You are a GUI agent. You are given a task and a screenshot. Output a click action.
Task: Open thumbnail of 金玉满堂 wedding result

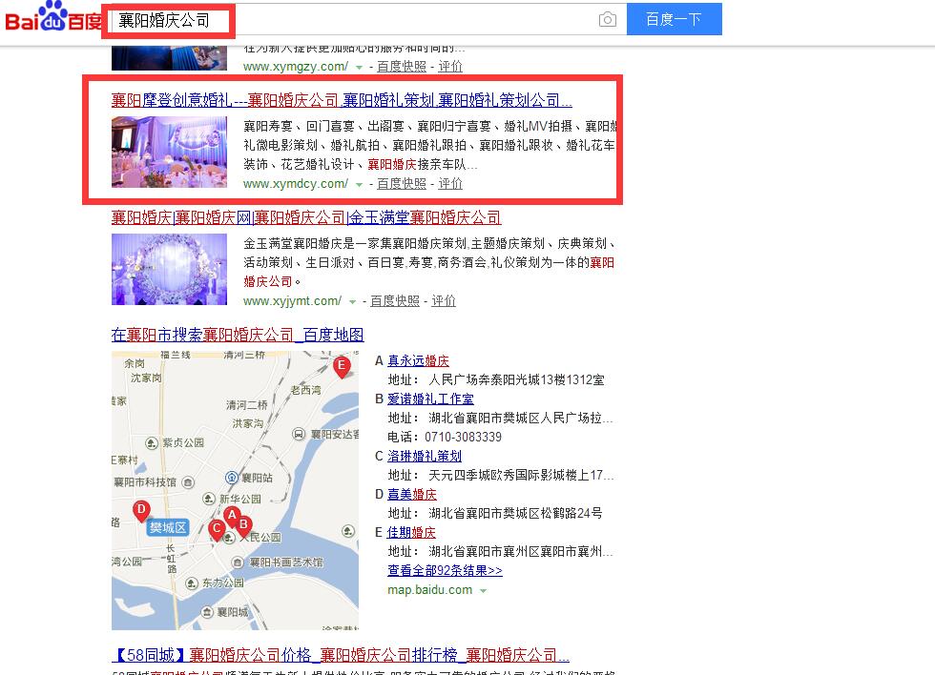(170, 269)
